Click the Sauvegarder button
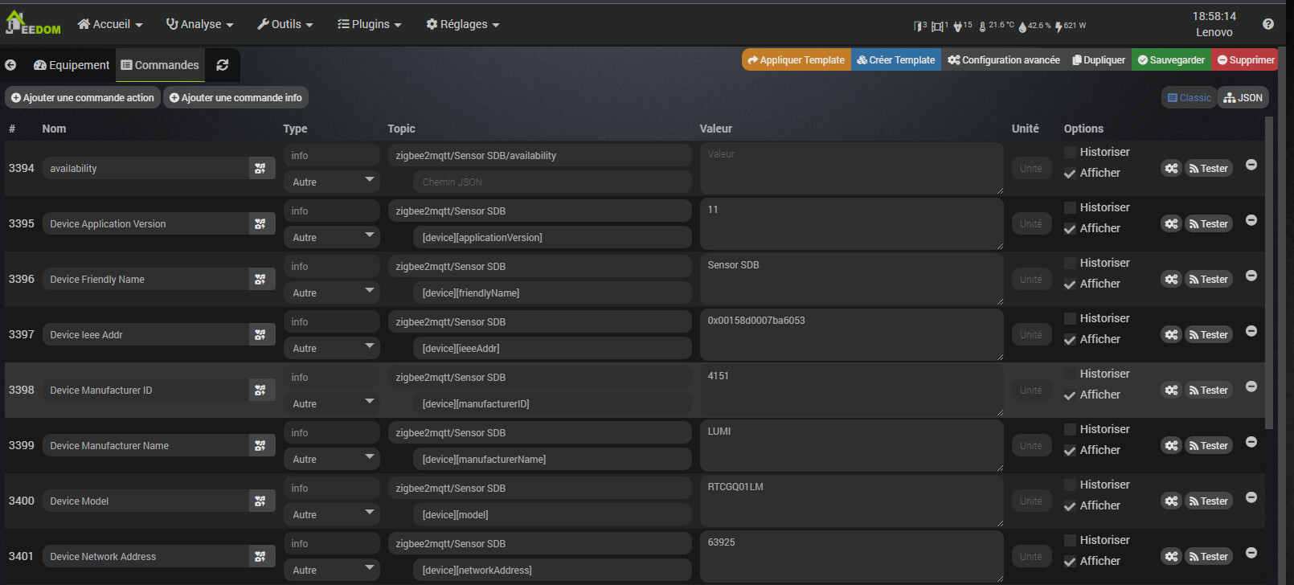 pos(1171,60)
